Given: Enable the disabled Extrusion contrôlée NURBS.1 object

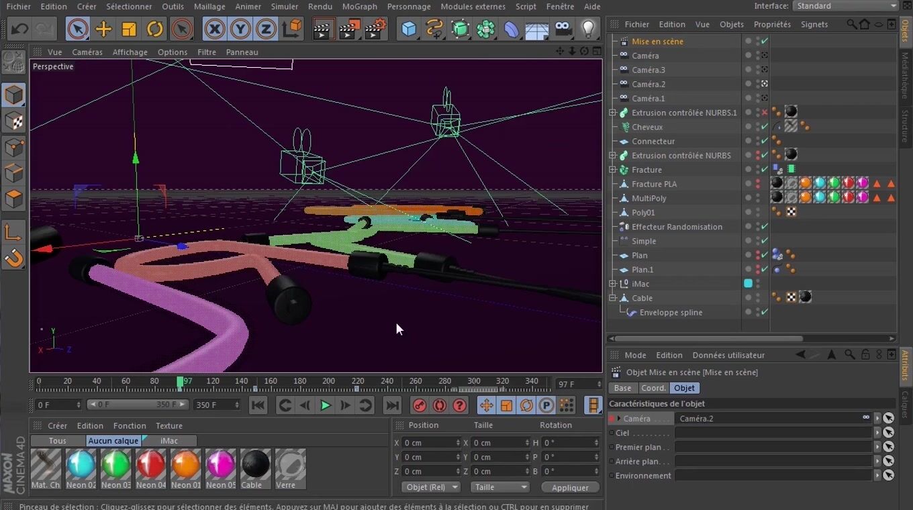Looking at the screenshot, I should (x=765, y=113).
